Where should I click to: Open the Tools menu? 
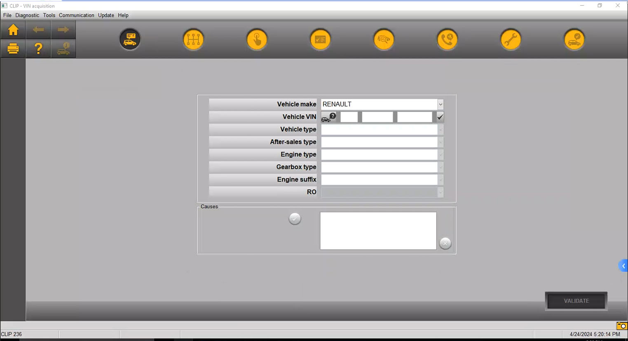(x=49, y=15)
